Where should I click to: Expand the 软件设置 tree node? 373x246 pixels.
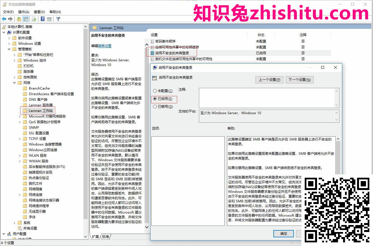point(9,38)
